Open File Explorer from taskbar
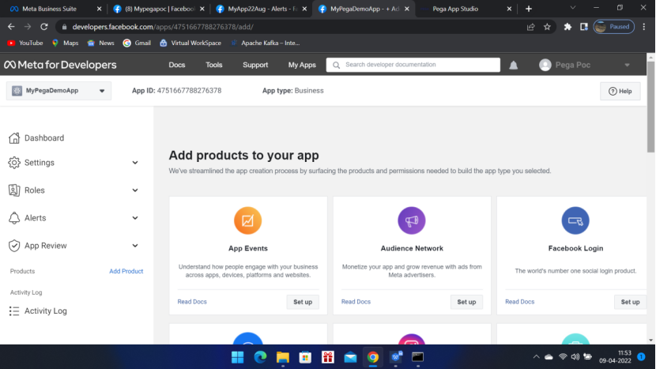This screenshot has height=369, width=656. tap(283, 357)
